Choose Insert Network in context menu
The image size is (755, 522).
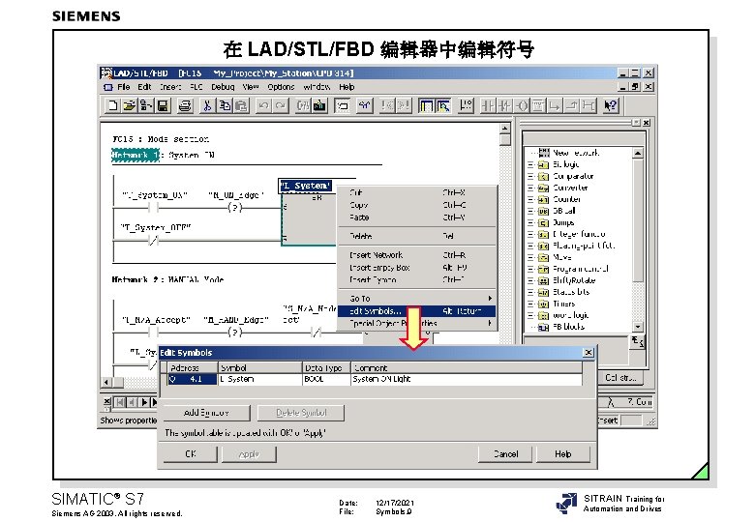(416, 255)
